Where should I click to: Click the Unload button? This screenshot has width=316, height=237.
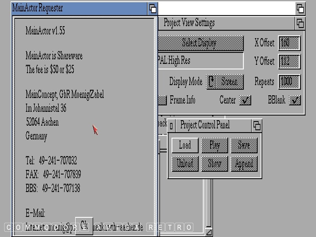185,164
